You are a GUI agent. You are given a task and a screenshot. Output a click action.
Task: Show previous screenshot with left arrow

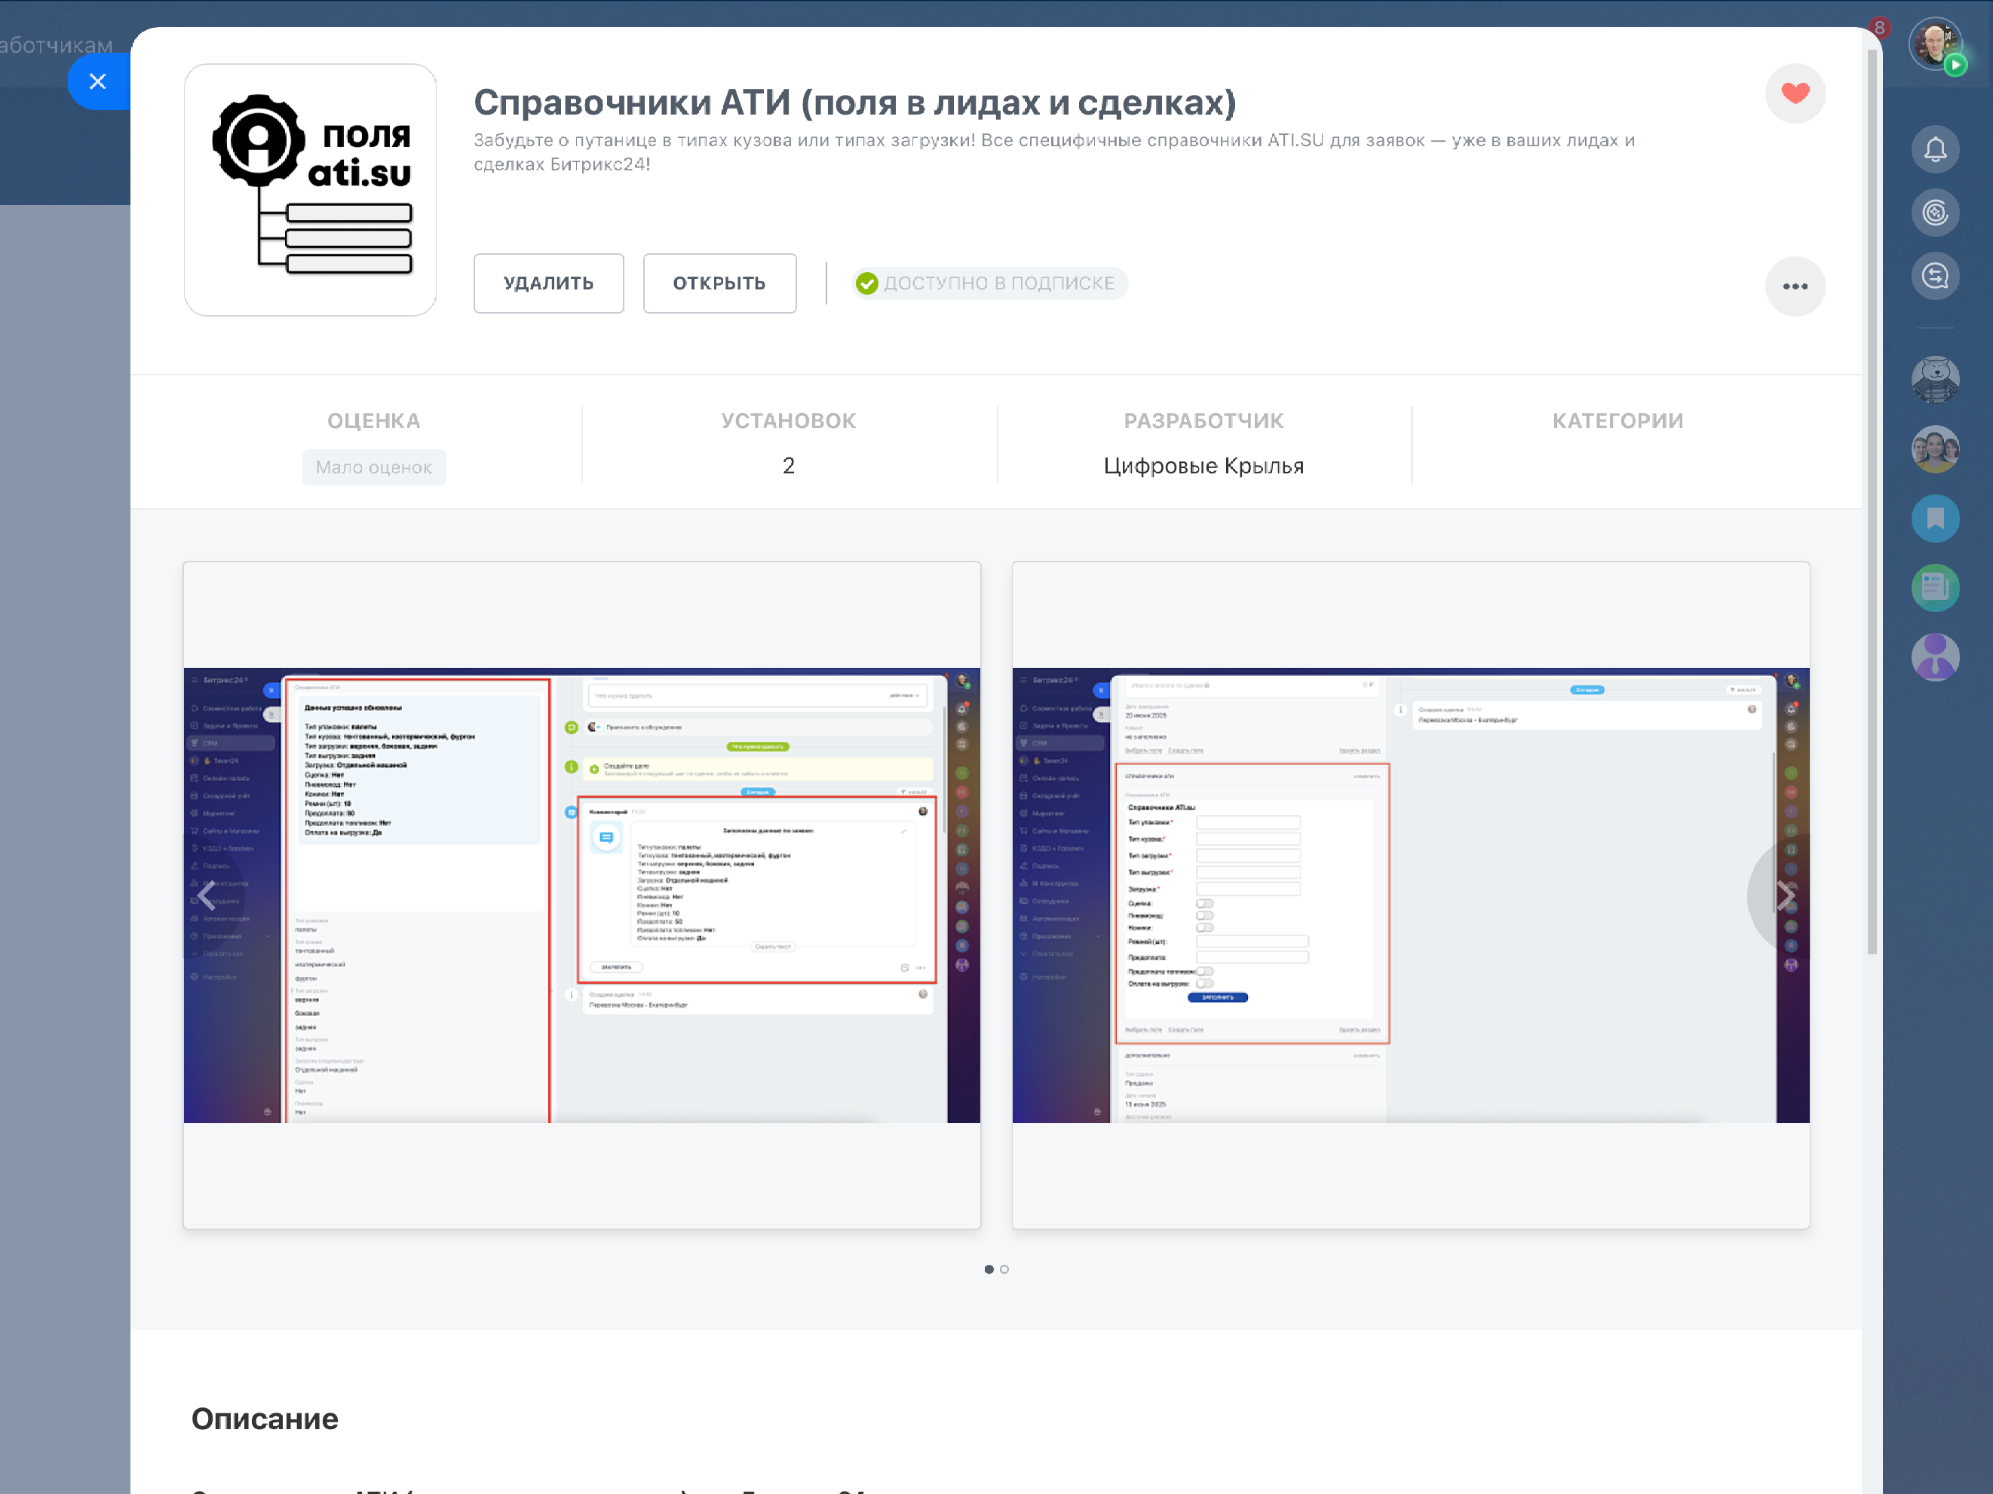(207, 895)
